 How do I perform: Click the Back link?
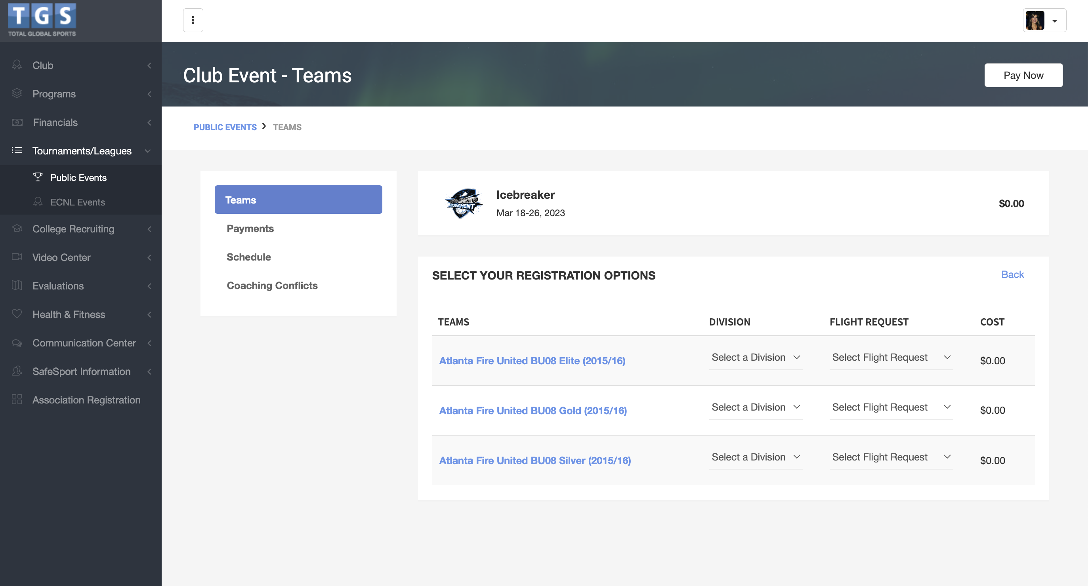[1012, 274]
